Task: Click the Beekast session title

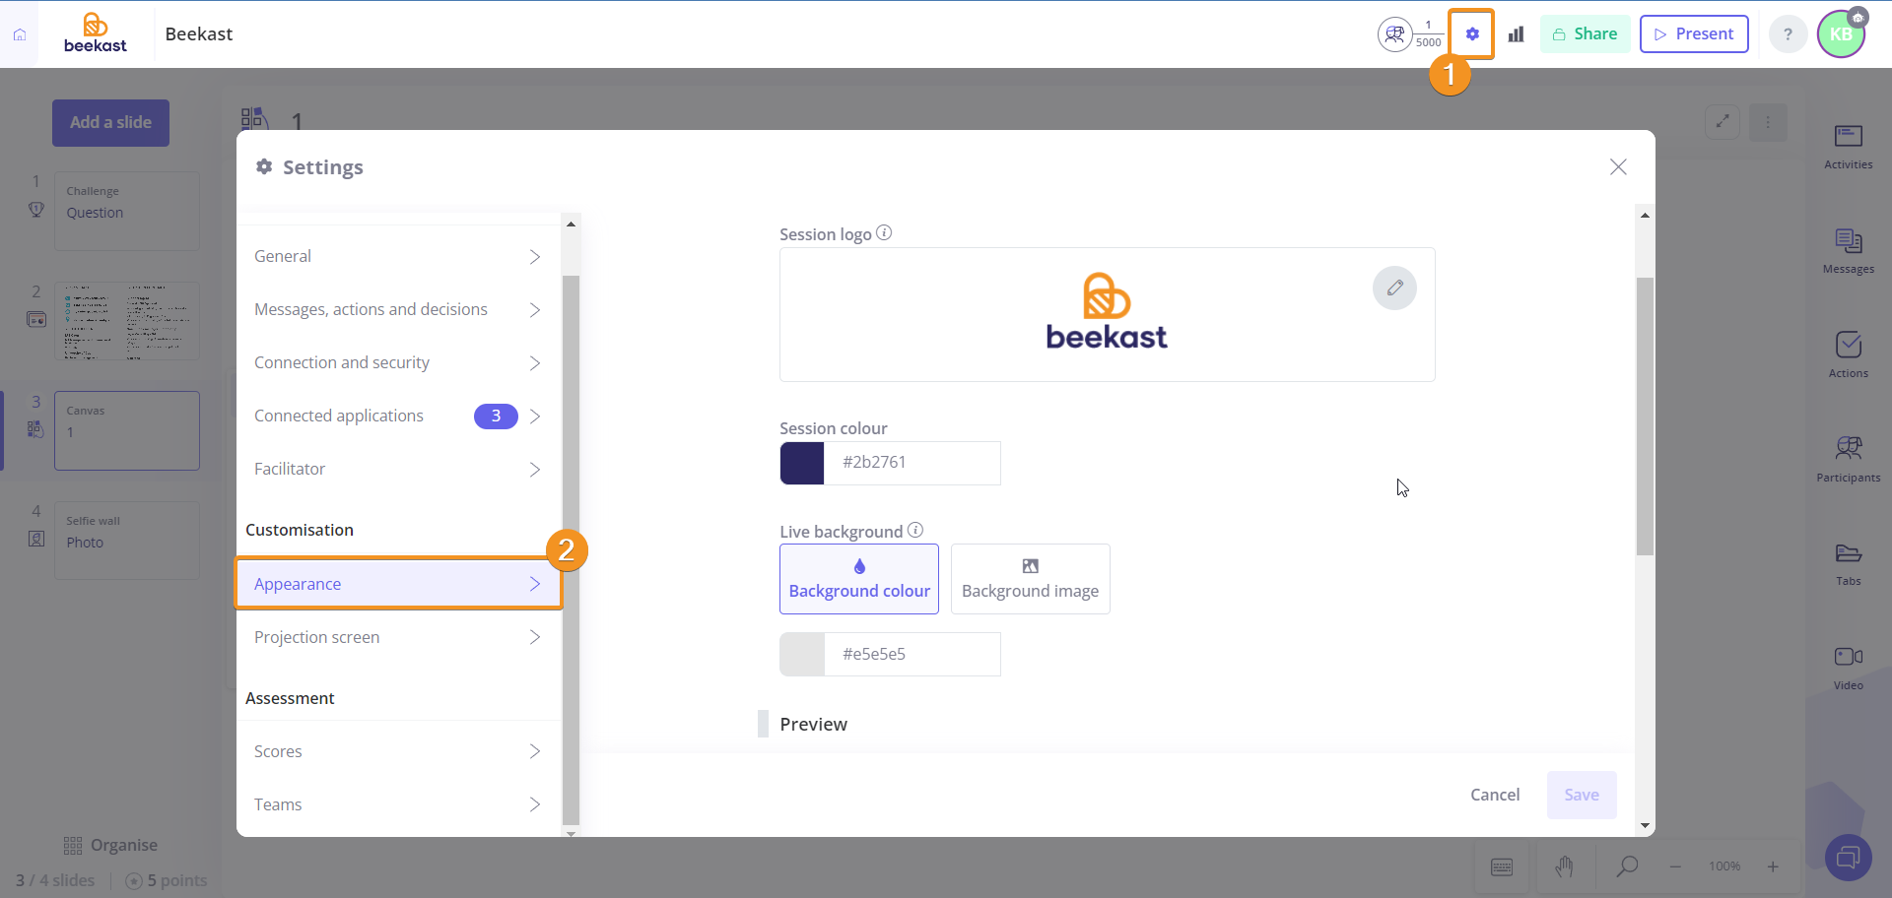Action: pos(199,34)
